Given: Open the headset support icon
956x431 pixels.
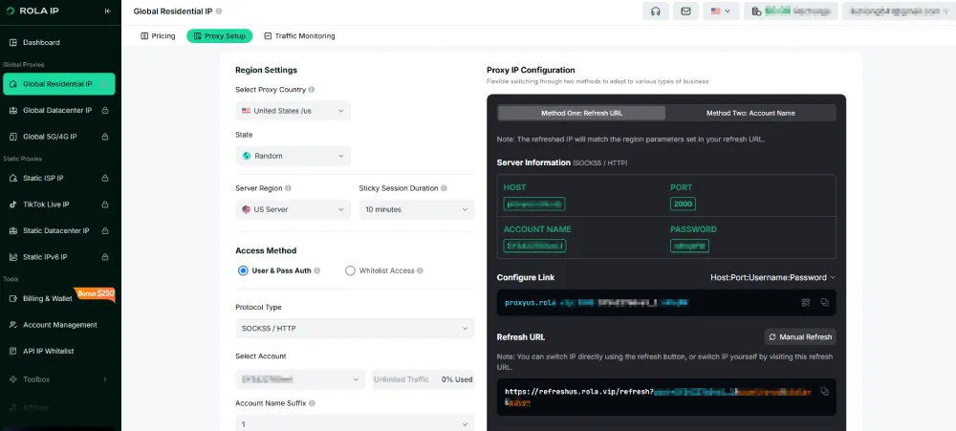Looking at the screenshot, I should coord(656,11).
